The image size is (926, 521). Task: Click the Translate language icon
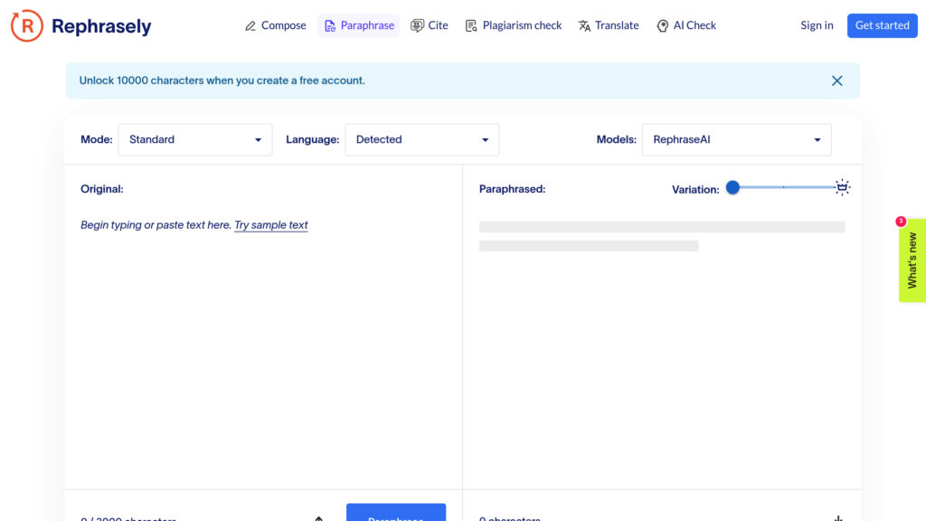[x=584, y=26]
